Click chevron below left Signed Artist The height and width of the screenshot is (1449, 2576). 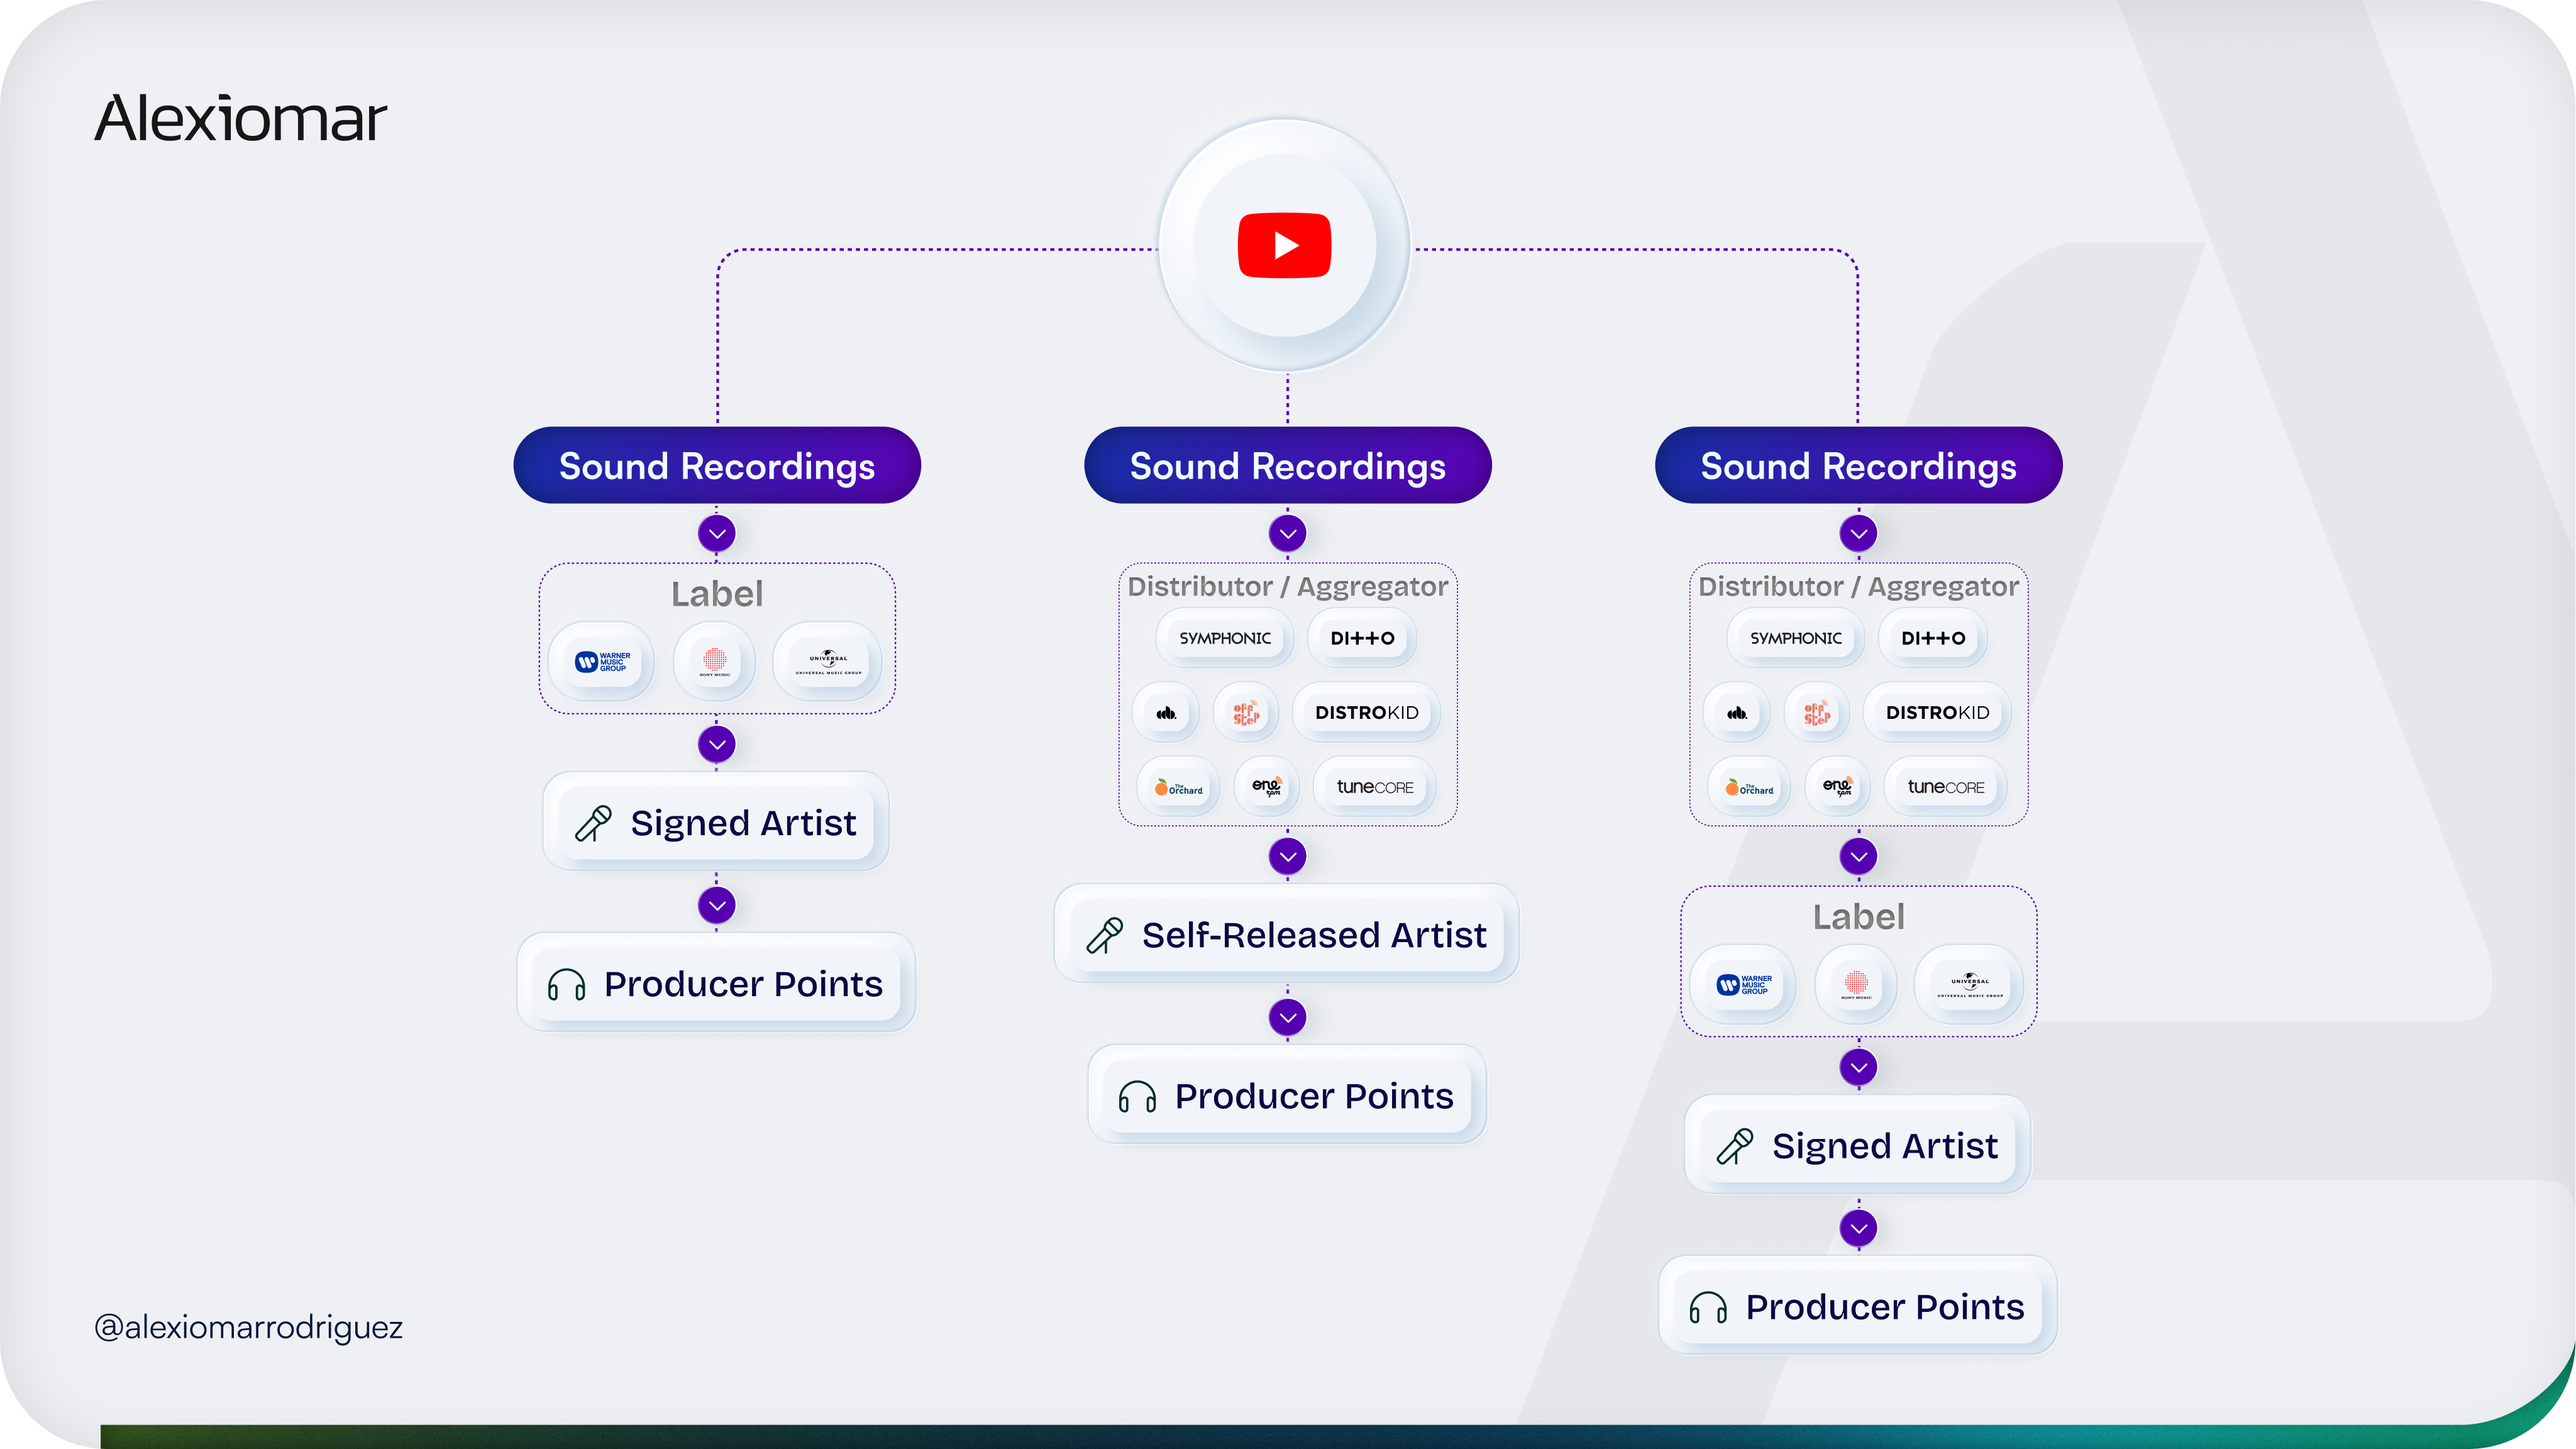717,905
